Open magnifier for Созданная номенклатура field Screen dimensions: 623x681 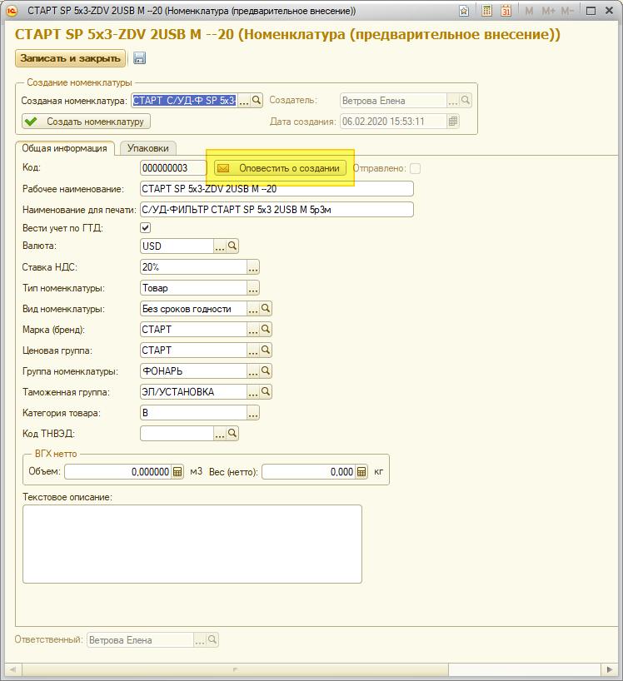point(257,100)
